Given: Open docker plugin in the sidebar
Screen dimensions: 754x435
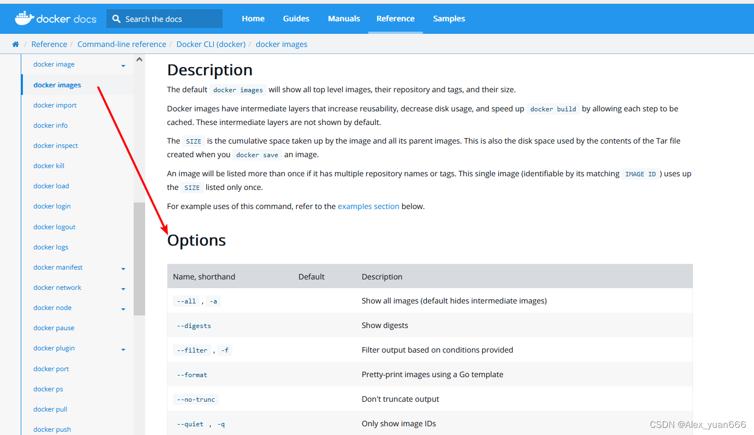Looking at the screenshot, I should [x=54, y=348].
